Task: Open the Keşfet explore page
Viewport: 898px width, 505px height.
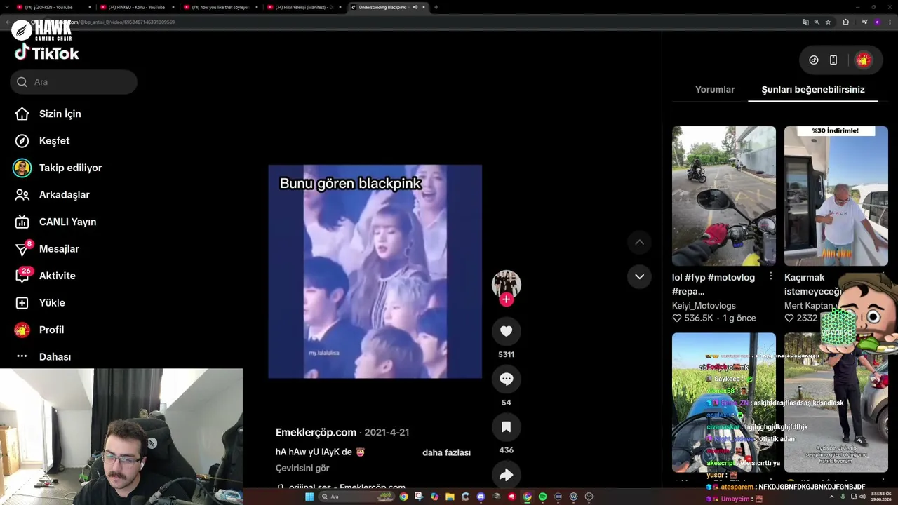Action: pos(54,141)
